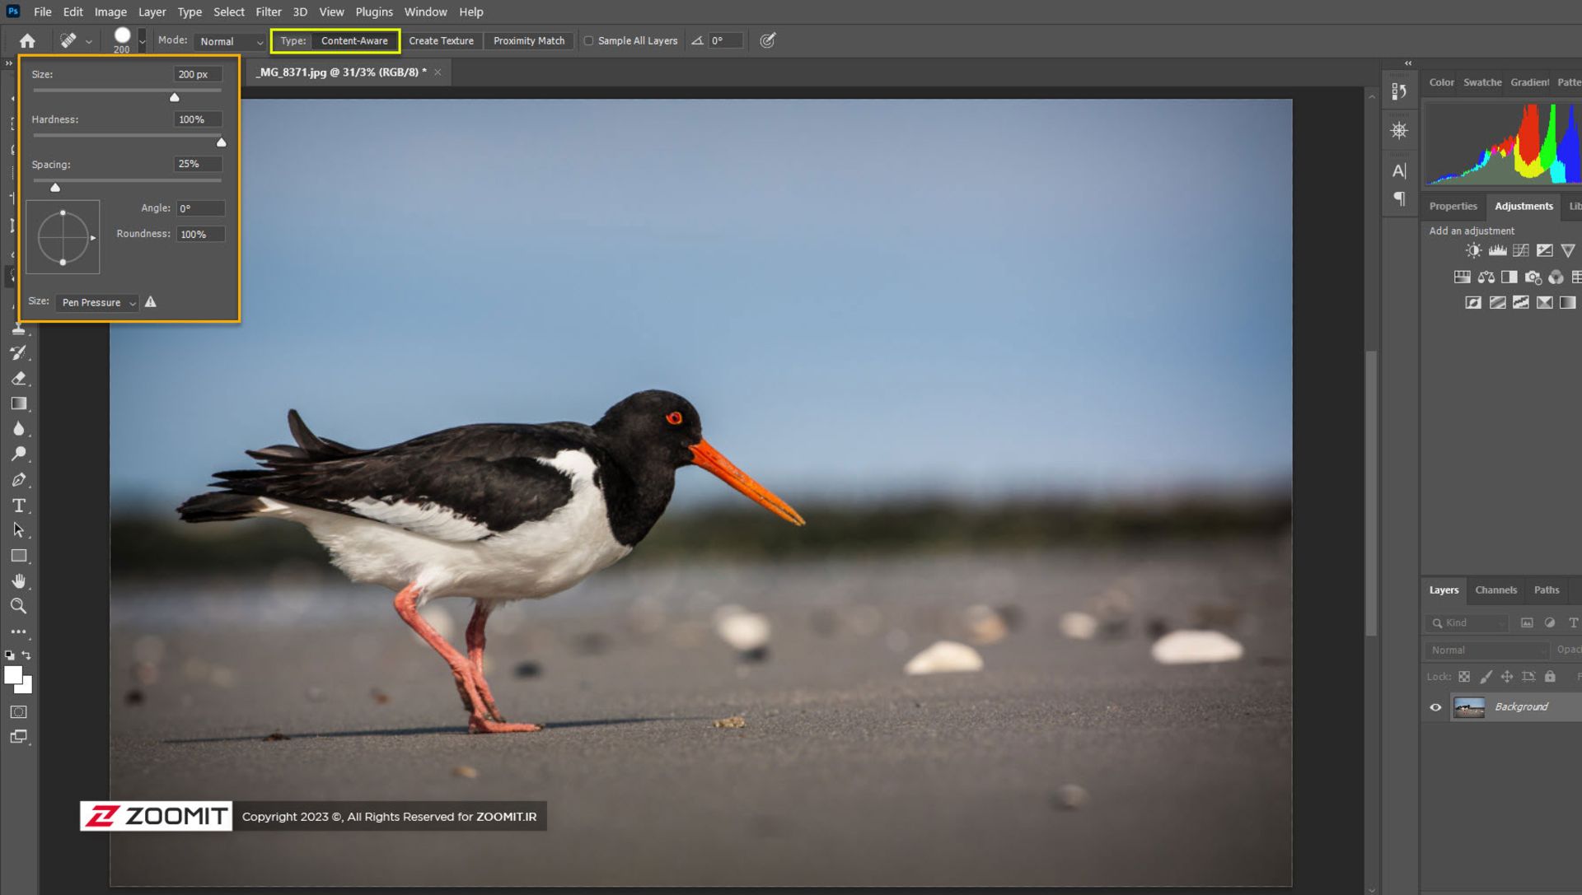Screen dimensions: 1582x895
Task: Click the Hardness slider handle
Action: pyautogui.click(x=221, y=142)
